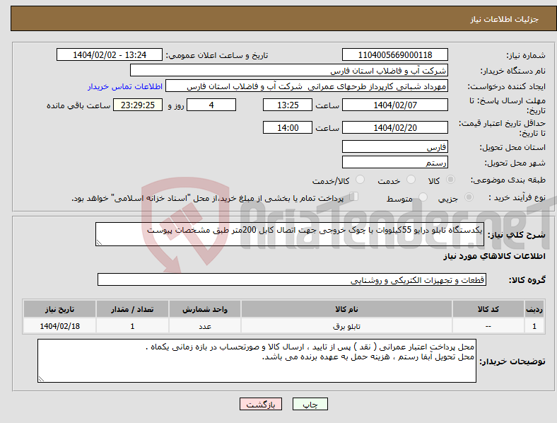Click the remaining days field 4
This screenshot has width=557, height=423.
[211, 105]
